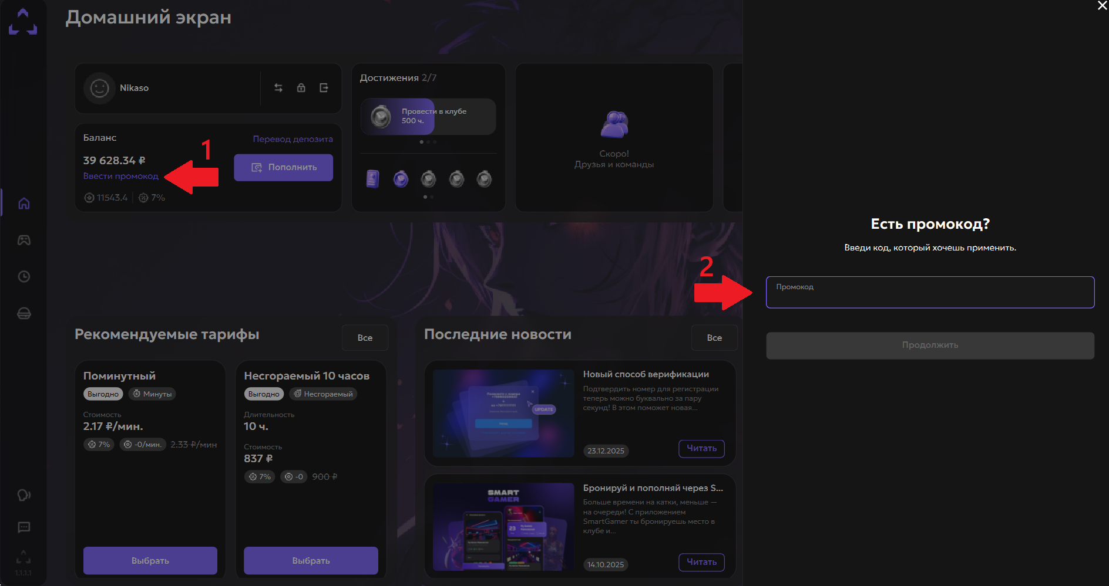Click the app logo at top left

(x=23, y=21)
